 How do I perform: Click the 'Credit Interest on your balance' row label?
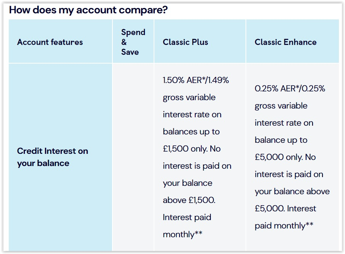pyautogui.click(x=53, y=157)
